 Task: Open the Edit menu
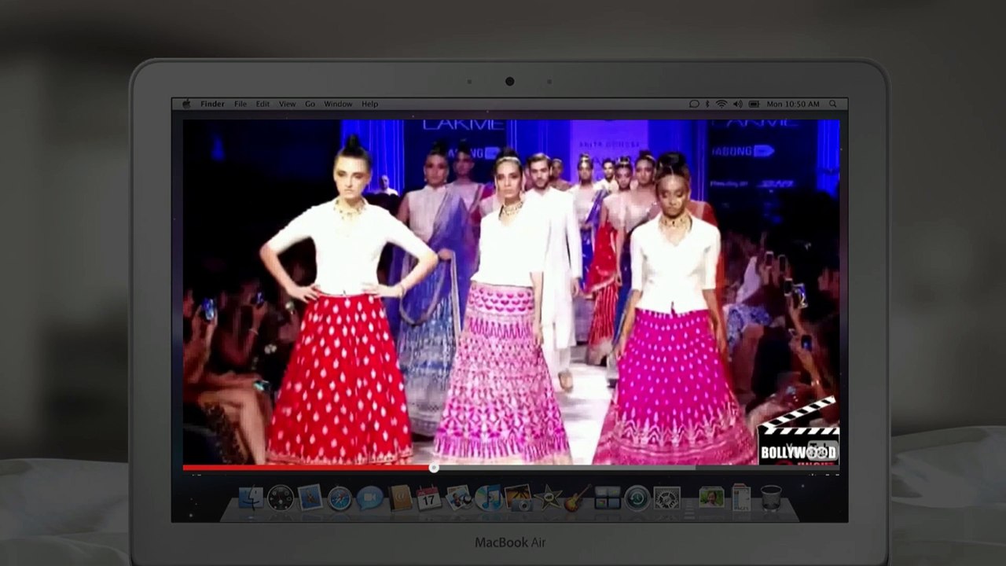pyautogui.click(x=263, y=104)
